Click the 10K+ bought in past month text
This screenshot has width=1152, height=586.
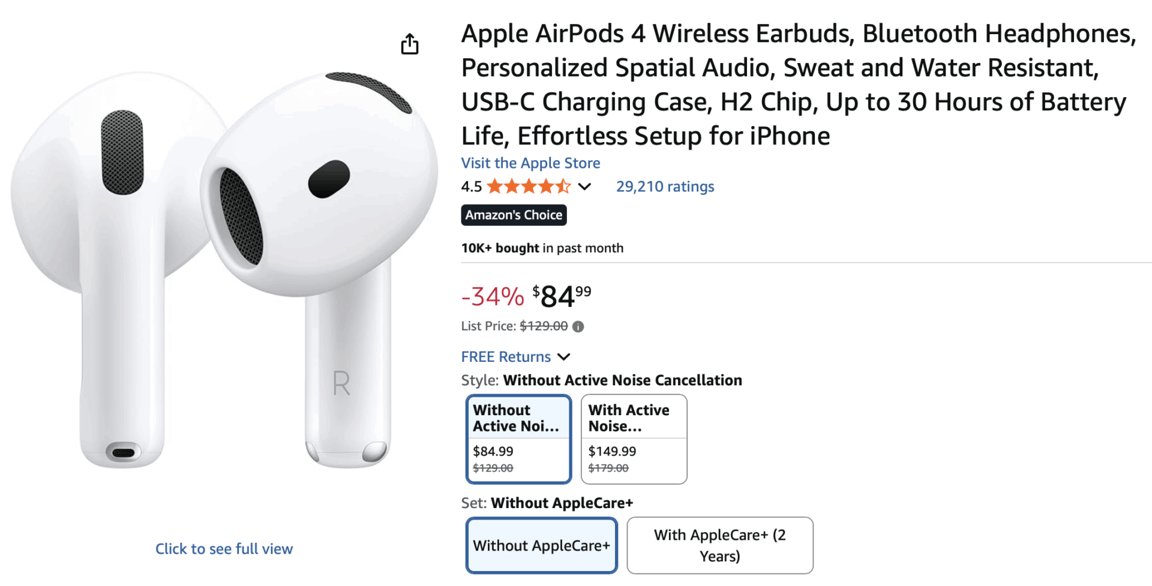[542, 247]
